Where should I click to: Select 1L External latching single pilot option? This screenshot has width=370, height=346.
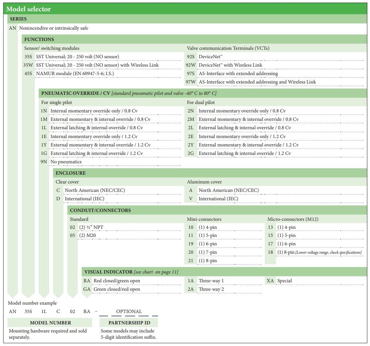tap(96, 128)
